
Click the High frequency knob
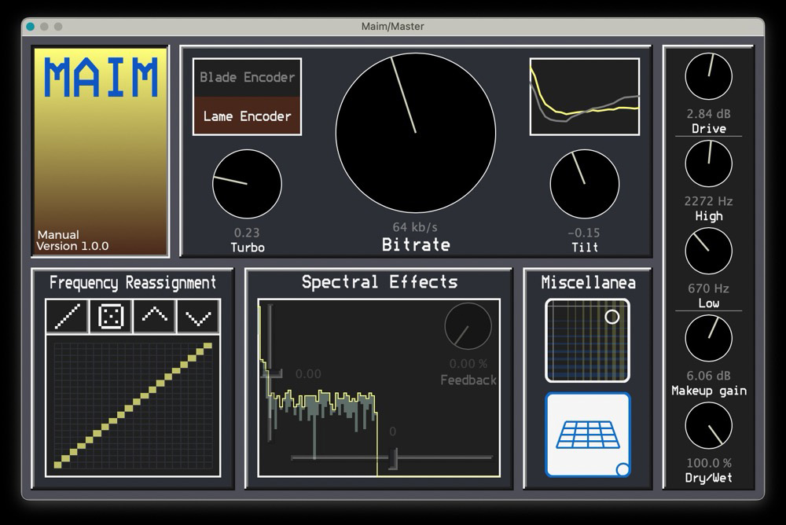pyautogui.click(x=708, y=164)
